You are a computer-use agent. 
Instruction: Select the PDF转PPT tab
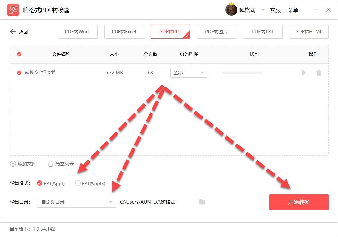click(x=170, y=32)
